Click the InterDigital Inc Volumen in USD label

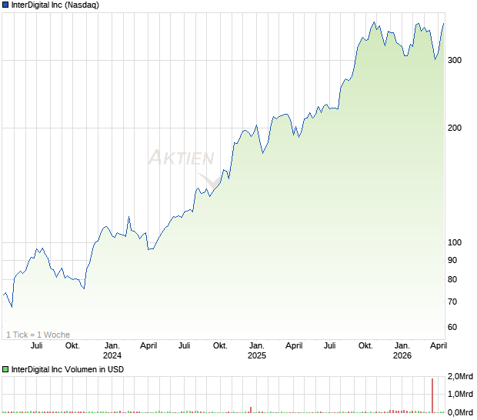pyautogui.click(x=68, y=369)
